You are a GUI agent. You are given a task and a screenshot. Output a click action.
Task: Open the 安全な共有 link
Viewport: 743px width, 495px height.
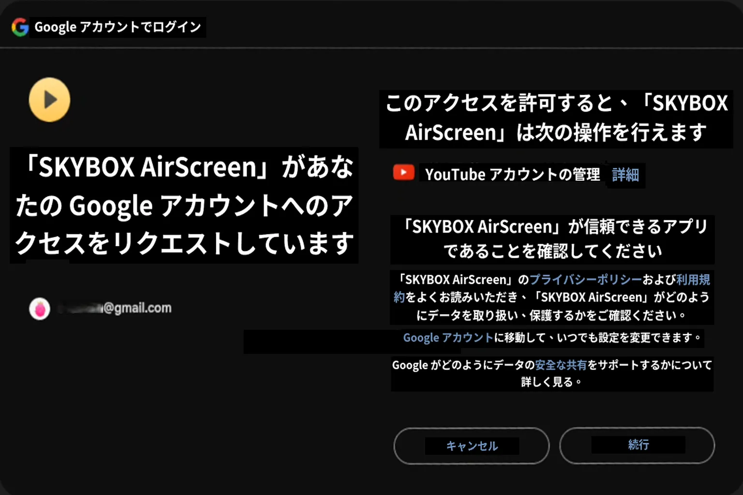(x=561, y=365)
